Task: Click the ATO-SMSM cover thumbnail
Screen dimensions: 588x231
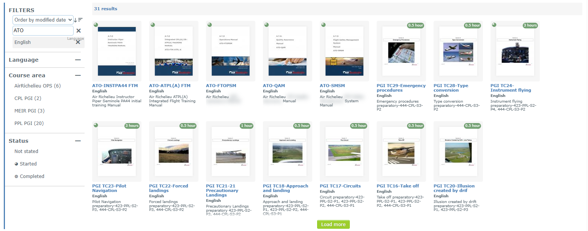Action: pyautogui.click(x=344, y=52)
